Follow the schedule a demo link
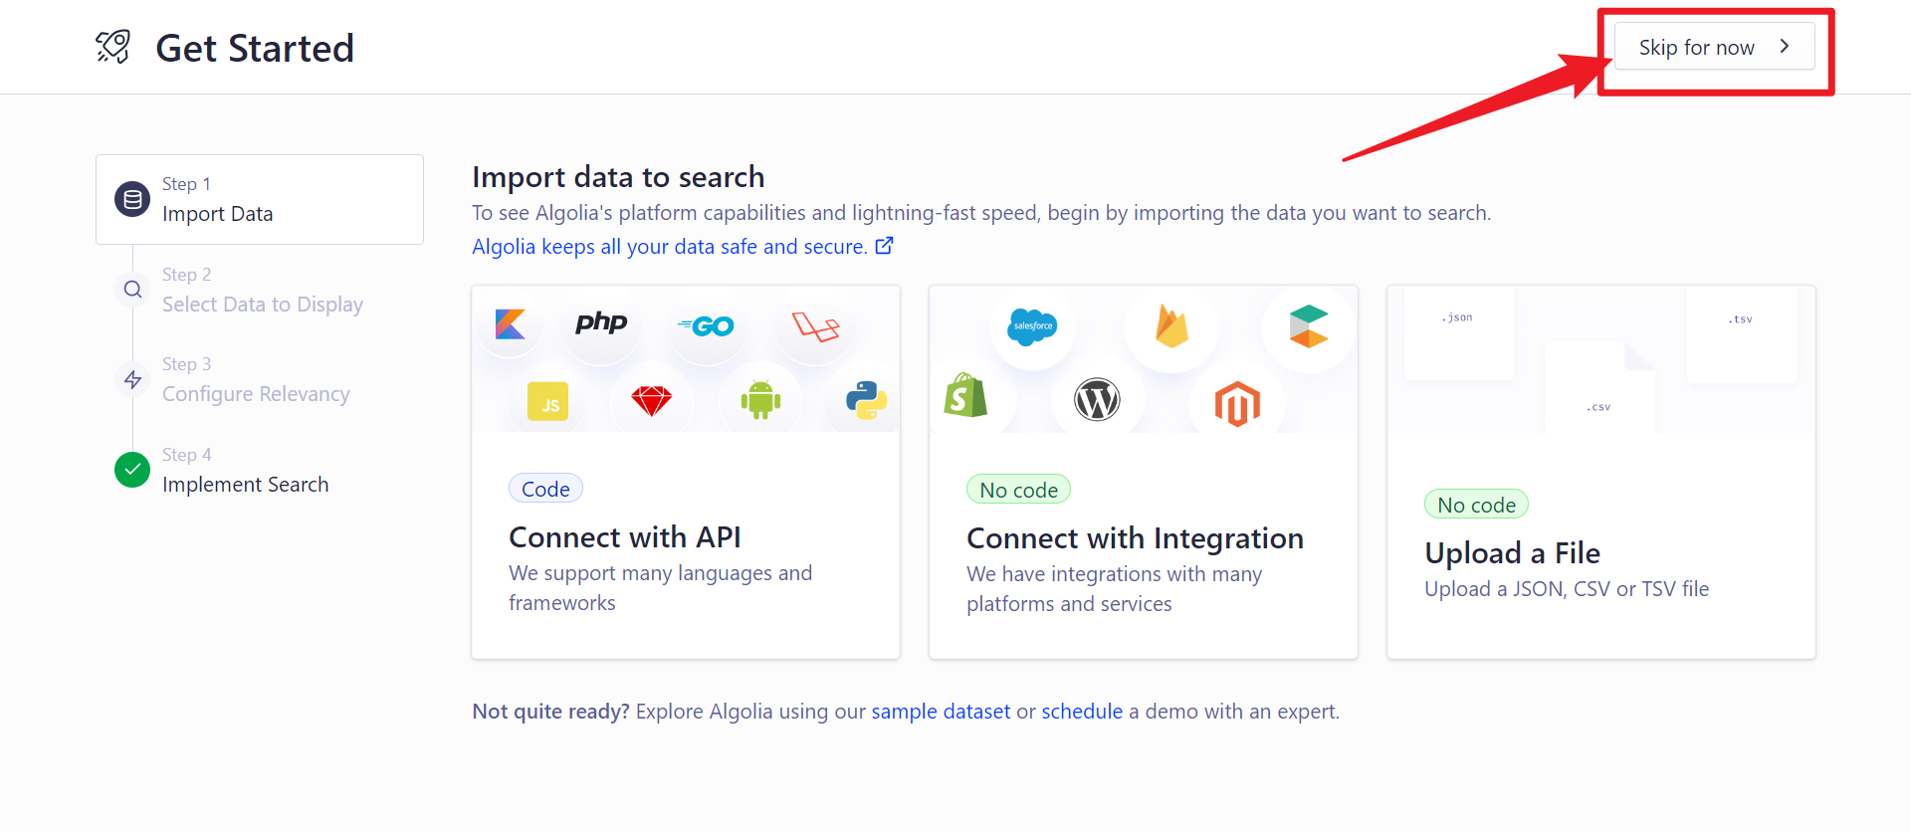The width and height of the screenshot is (1911, 832). click(1082, 712)
